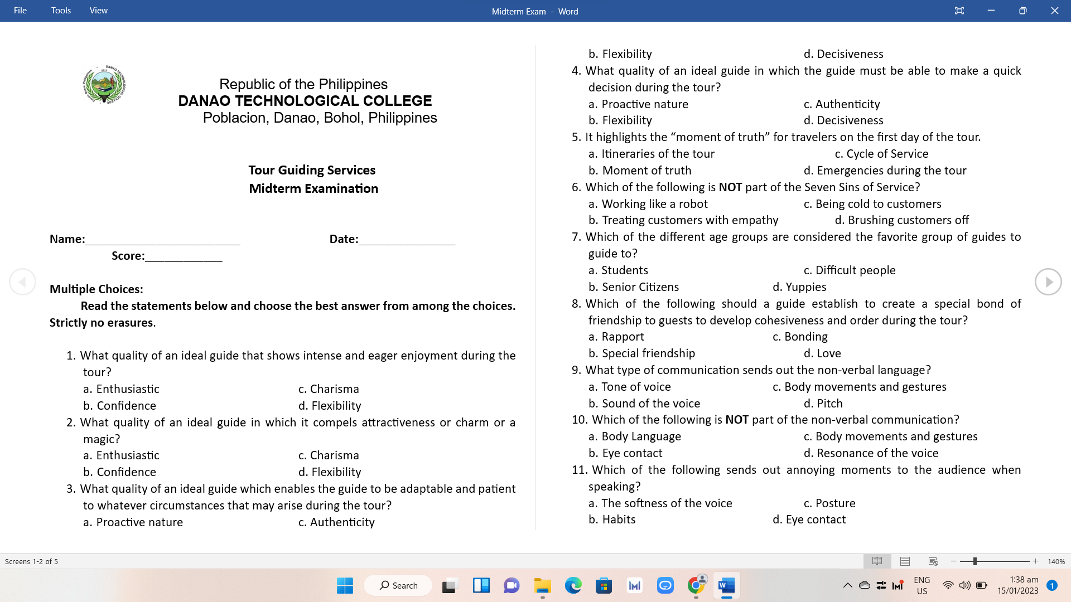
Task: Open the Tools menu
Action: click(61, 11)
